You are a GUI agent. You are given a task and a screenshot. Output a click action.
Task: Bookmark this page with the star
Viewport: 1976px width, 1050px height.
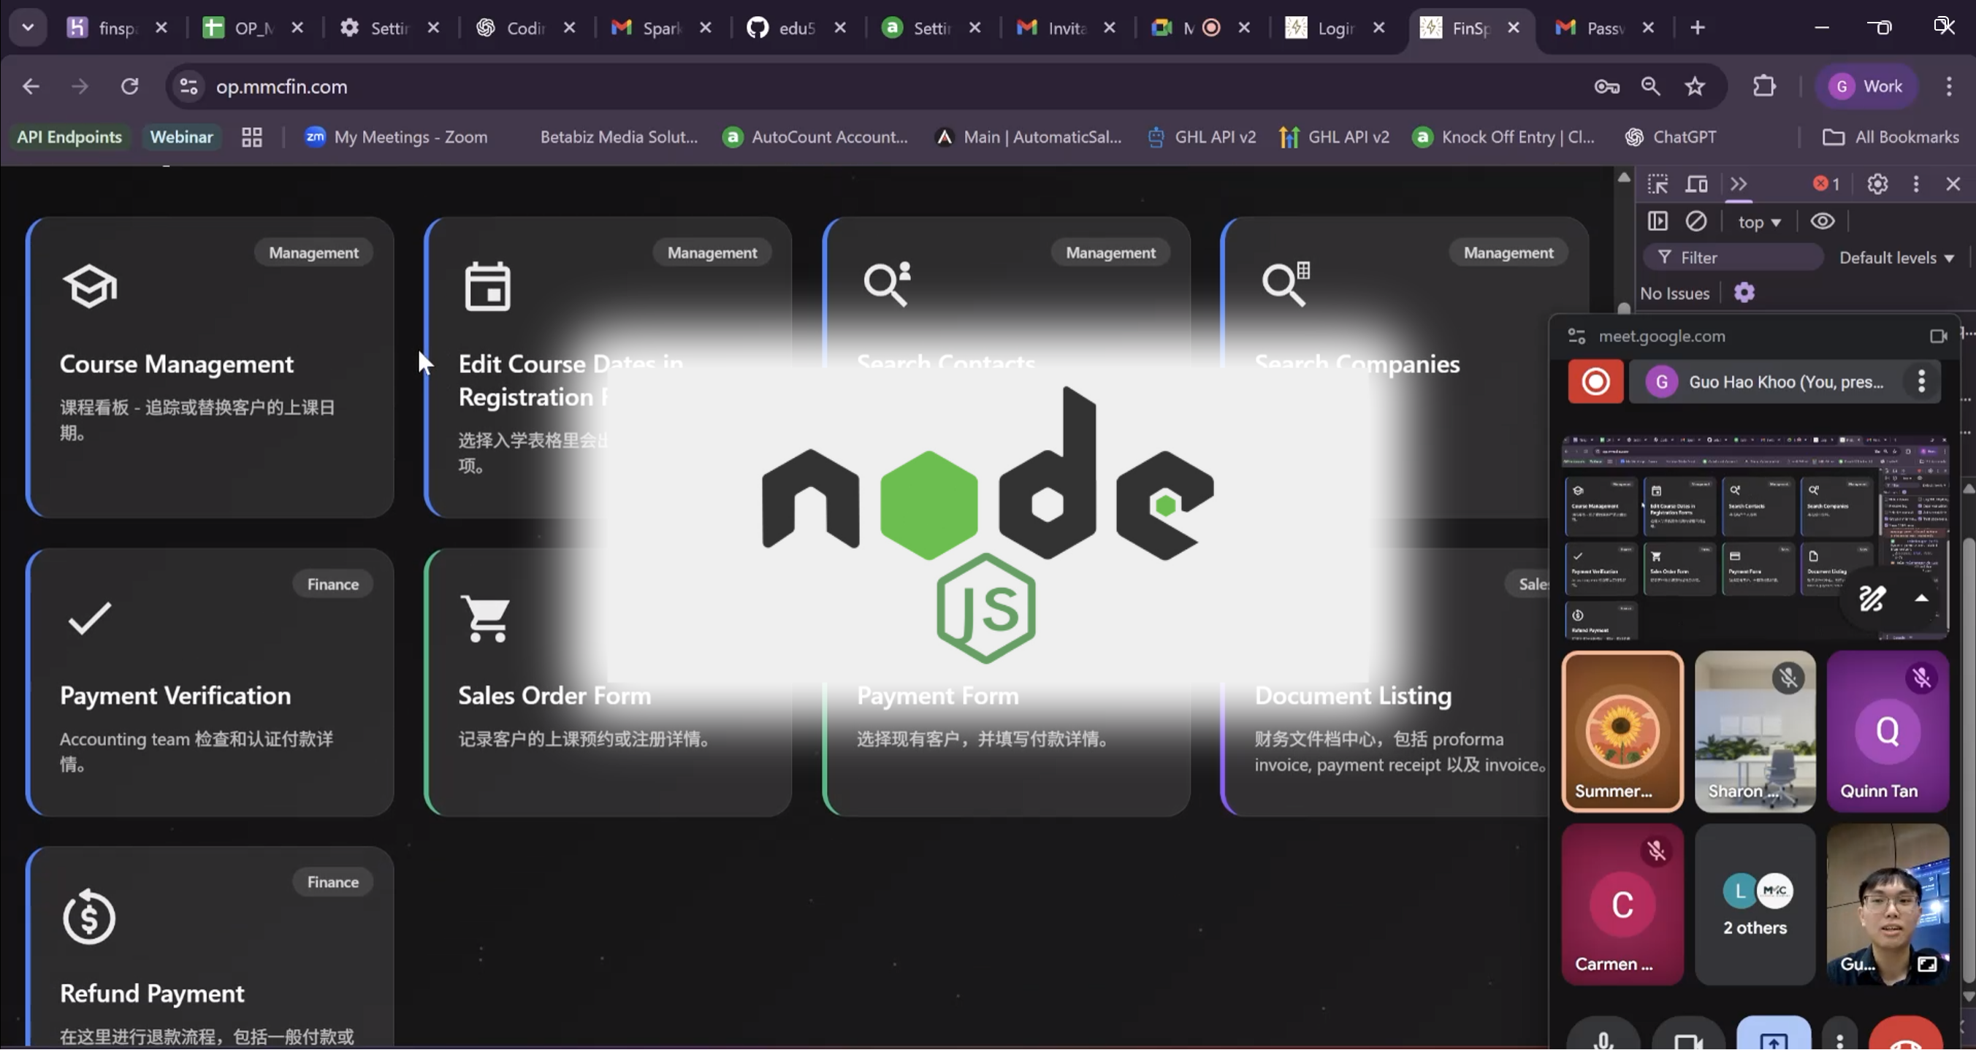point(1695,87)
